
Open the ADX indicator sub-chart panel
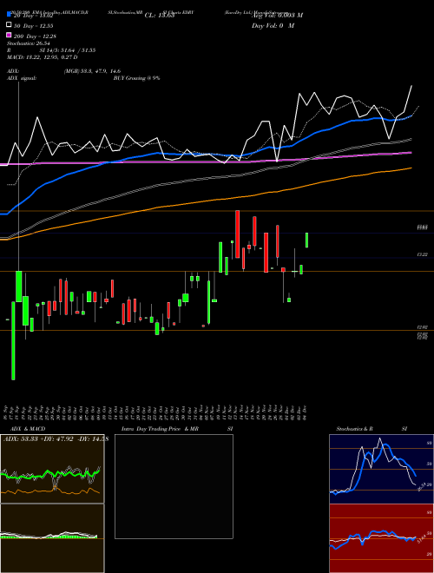[x=52, y=469]
